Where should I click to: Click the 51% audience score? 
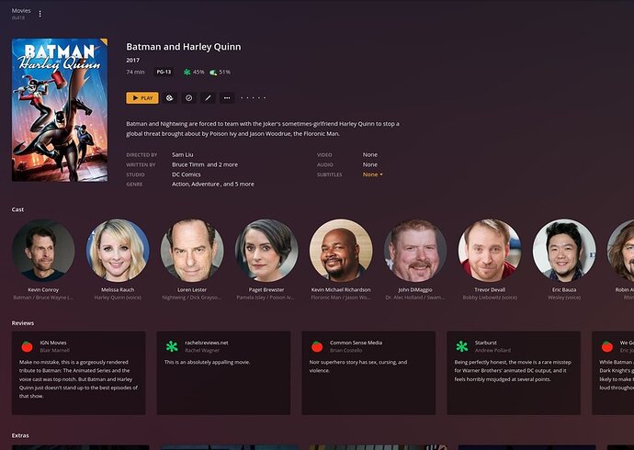click(224, 72)
